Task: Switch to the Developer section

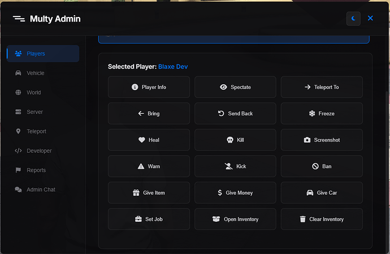Action: point(43,150)
